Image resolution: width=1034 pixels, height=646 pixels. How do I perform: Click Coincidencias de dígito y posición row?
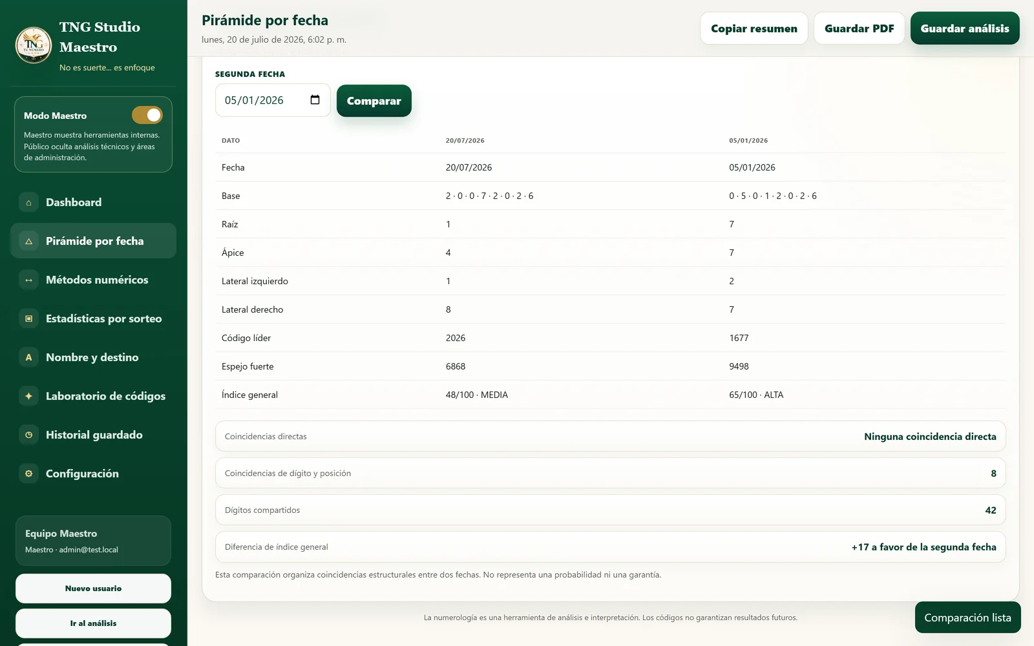[610, 473]
